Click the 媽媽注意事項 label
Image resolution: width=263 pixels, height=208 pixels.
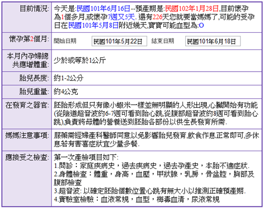tap(27, 135)
